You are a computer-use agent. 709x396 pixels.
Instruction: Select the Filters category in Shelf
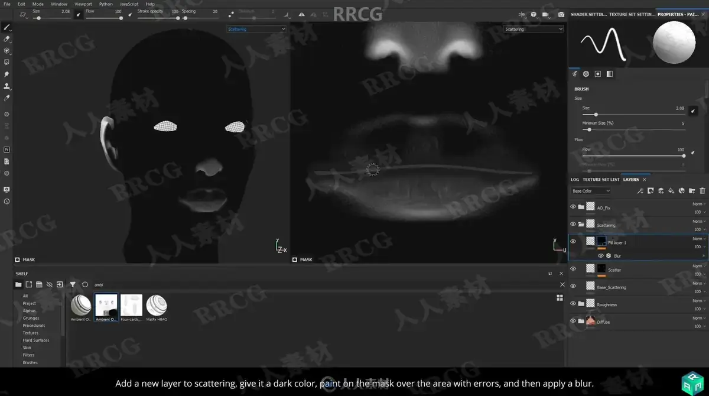[x=28, y=355]
